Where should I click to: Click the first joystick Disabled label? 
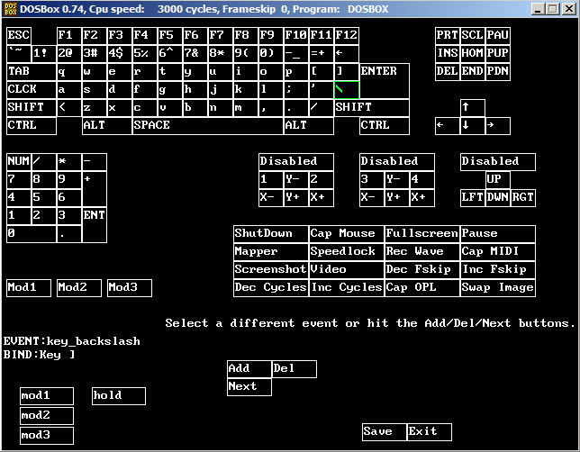tap(296, 162)
